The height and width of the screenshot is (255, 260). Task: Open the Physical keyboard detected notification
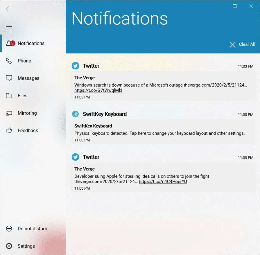pyautogui.click(x=163, y=132)
